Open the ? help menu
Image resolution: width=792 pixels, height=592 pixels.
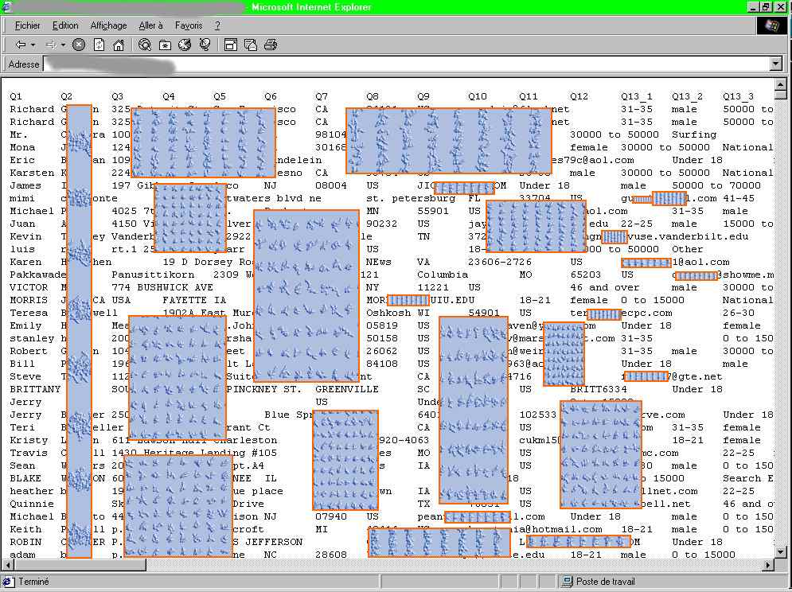217,25
